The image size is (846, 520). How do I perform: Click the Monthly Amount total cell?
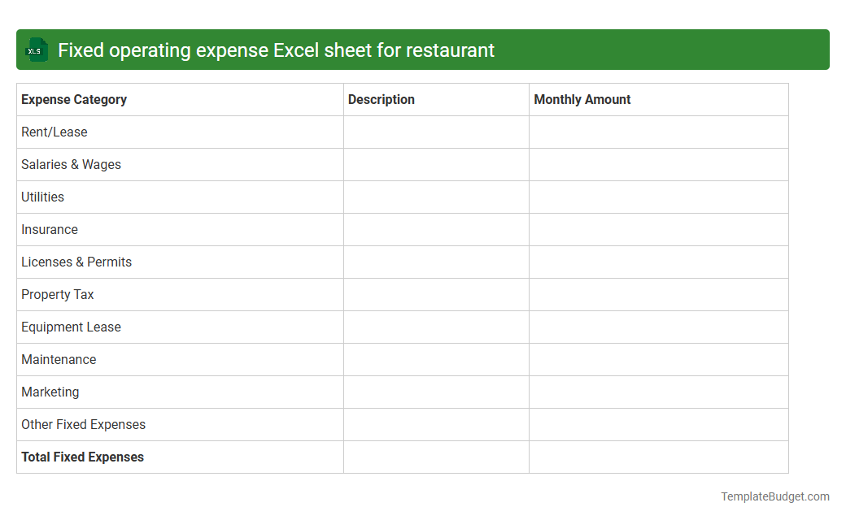click(658, 457)
